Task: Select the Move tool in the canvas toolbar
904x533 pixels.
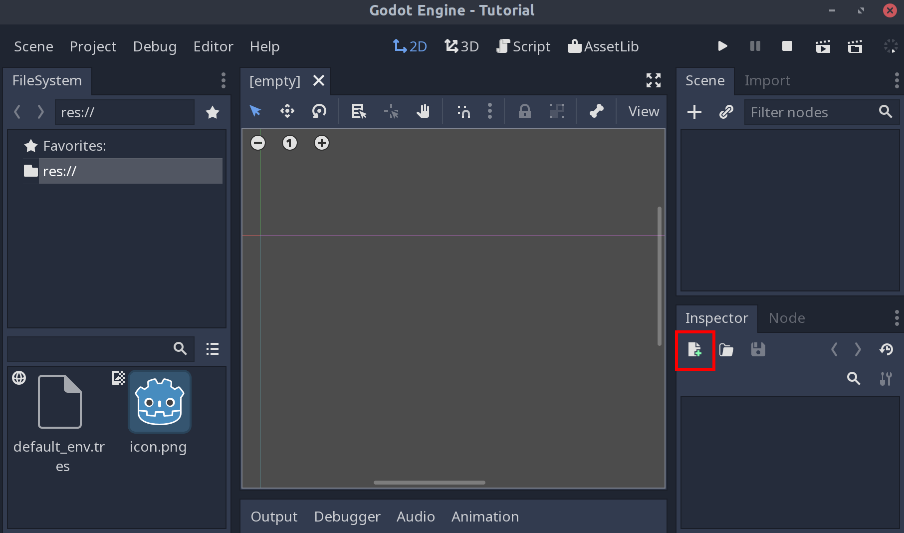Action: pyautogui.click(x=287, y=111)
